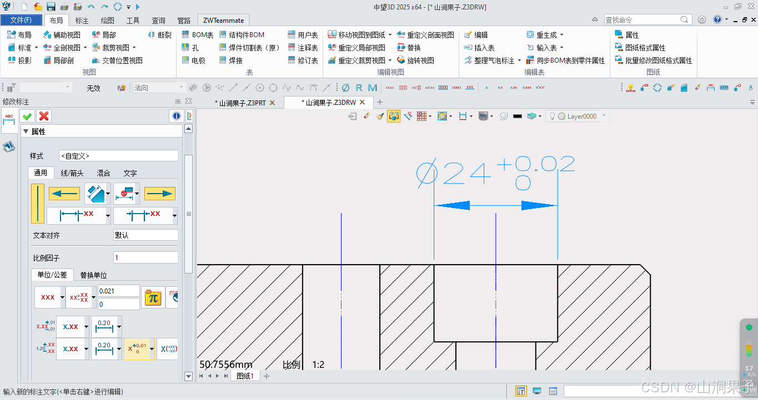758x400 pixels.
Task: Switch to the 替换单位 tab
Action: tap(93, 275)
